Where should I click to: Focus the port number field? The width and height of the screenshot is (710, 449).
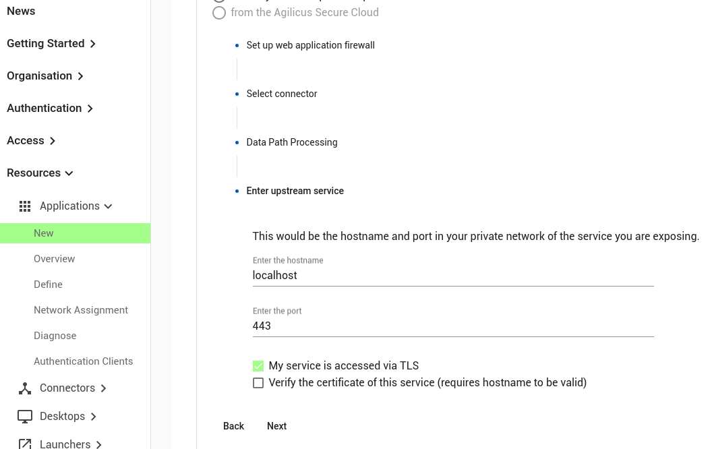pos(453,326)
